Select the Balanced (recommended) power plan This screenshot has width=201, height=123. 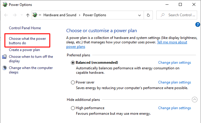(73, 63)
